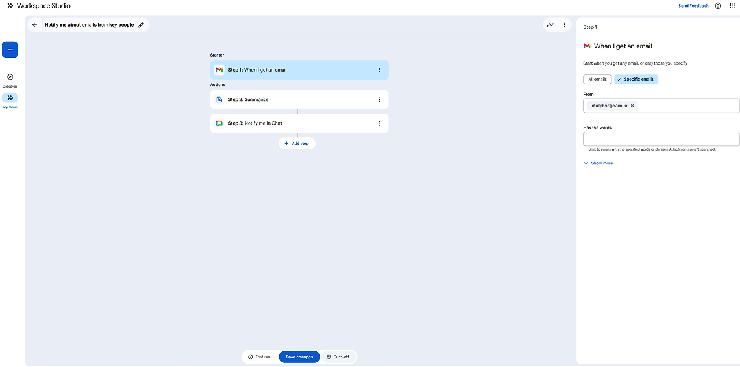Click the Has the words field
Screen dimensions: 740x367
[x=661, y=138]
